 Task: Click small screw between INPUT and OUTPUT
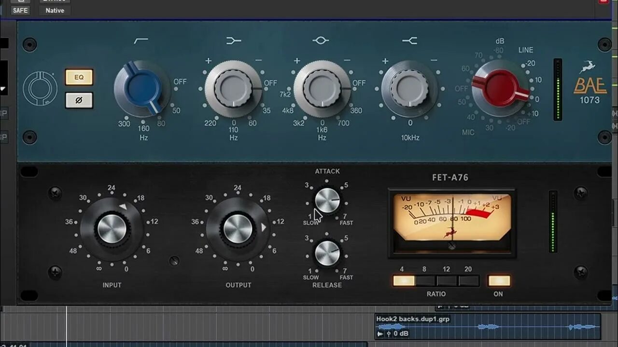point(175,261)
